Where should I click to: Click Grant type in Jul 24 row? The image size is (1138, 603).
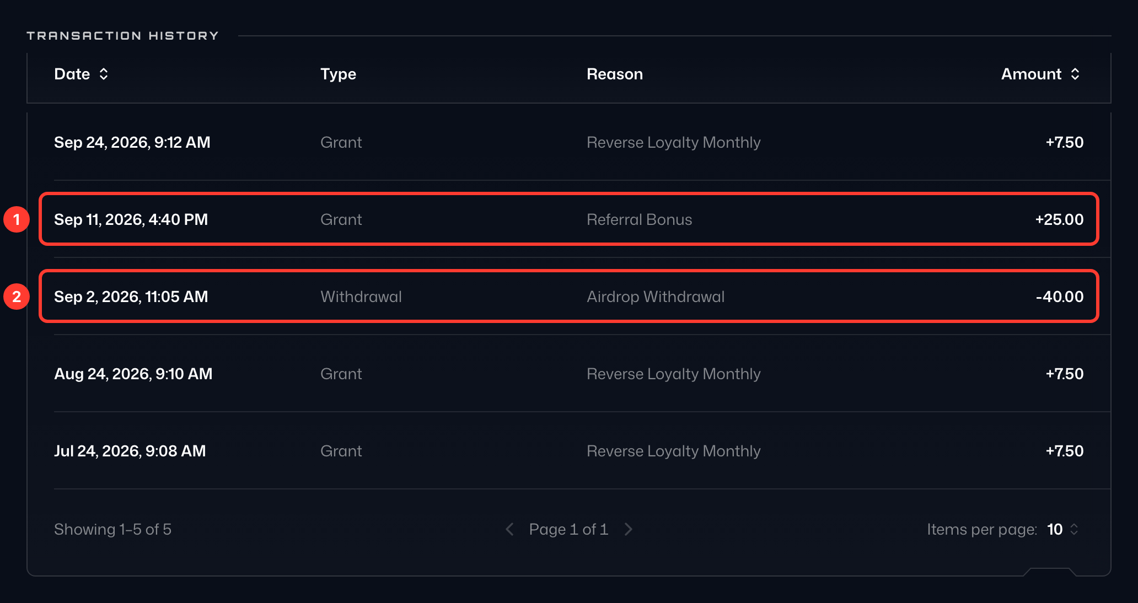click(341, 451)
